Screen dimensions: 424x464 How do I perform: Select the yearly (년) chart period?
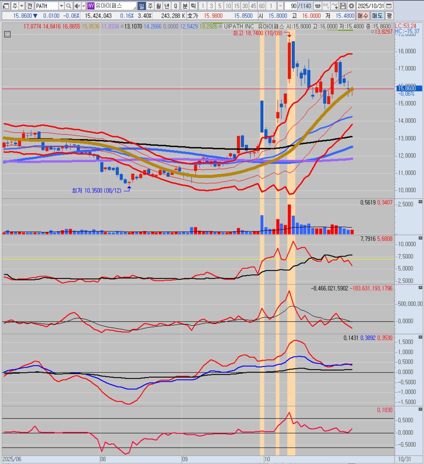click(167, 6)
